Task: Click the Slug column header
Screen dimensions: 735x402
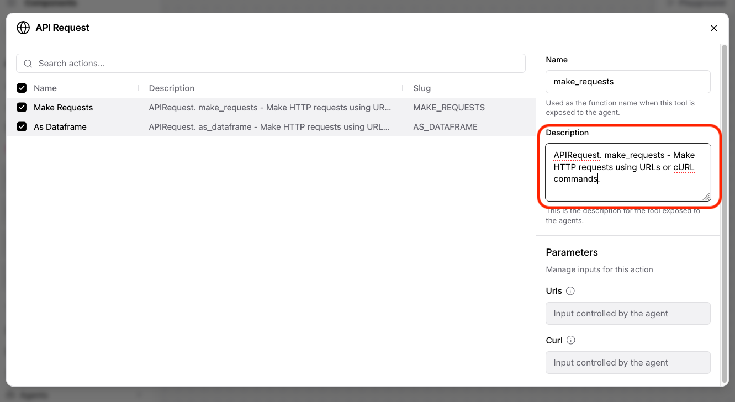Action: pos(422,88)
